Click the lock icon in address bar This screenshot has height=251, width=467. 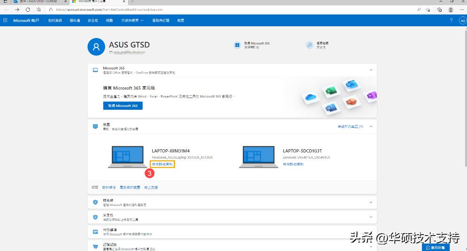coord(51,9)
